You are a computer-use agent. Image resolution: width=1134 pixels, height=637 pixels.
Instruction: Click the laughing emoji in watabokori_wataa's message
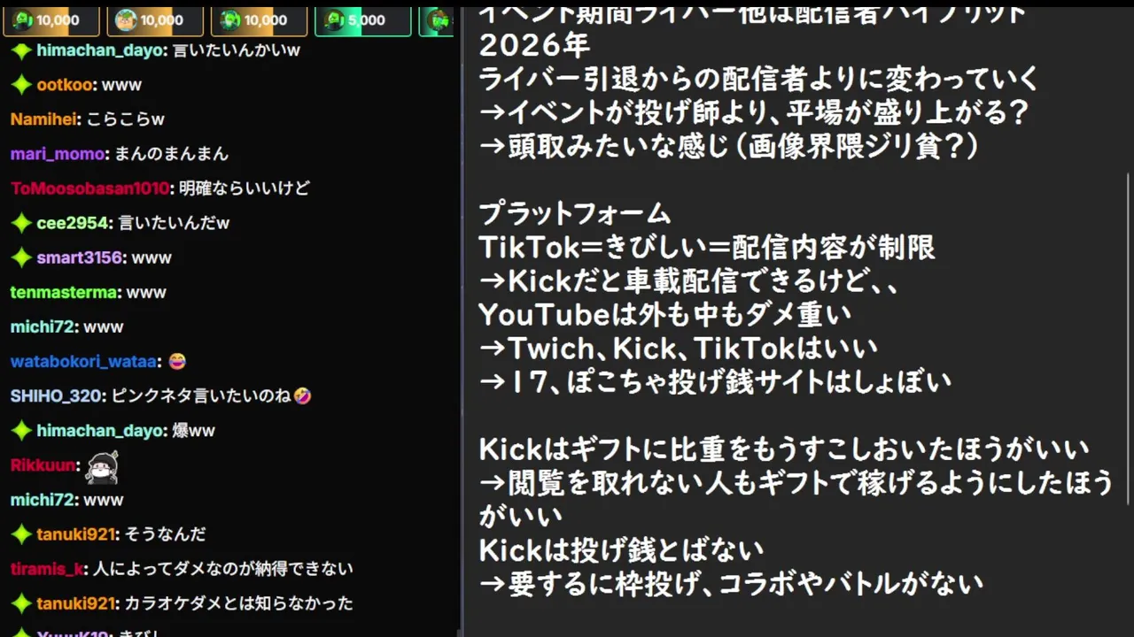click(176, 362)
